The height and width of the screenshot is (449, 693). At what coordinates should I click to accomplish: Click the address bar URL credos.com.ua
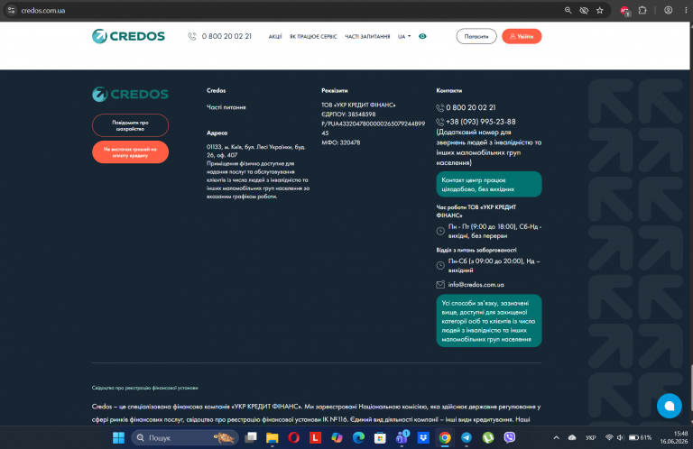[x=43, y=11]
